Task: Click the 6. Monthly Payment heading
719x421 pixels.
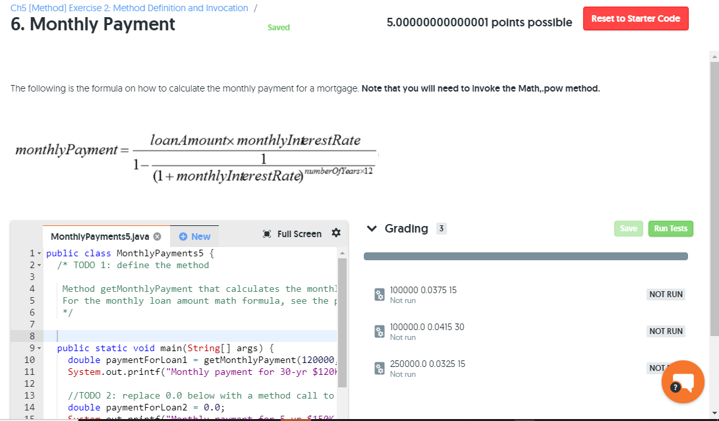Action: pyautogui.click(x=93, y=24)
